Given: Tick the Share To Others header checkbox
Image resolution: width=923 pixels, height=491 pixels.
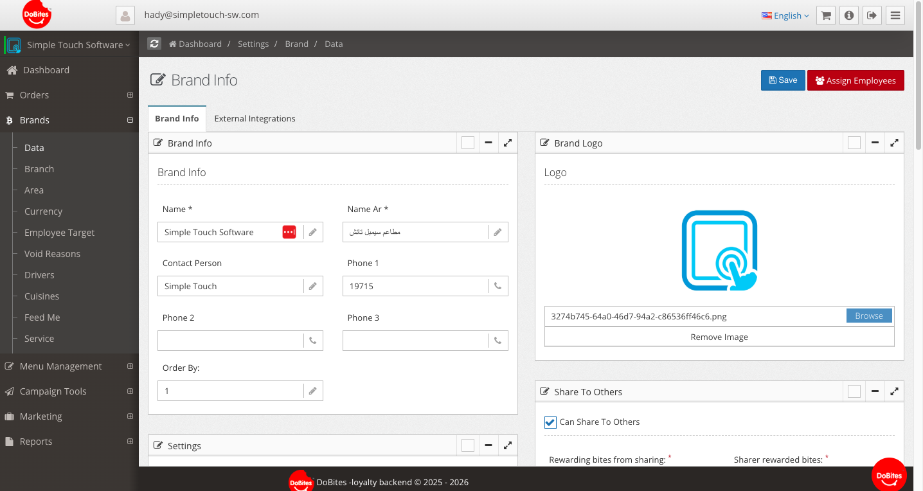Looking at the screenshot, I should click(854, 391).
